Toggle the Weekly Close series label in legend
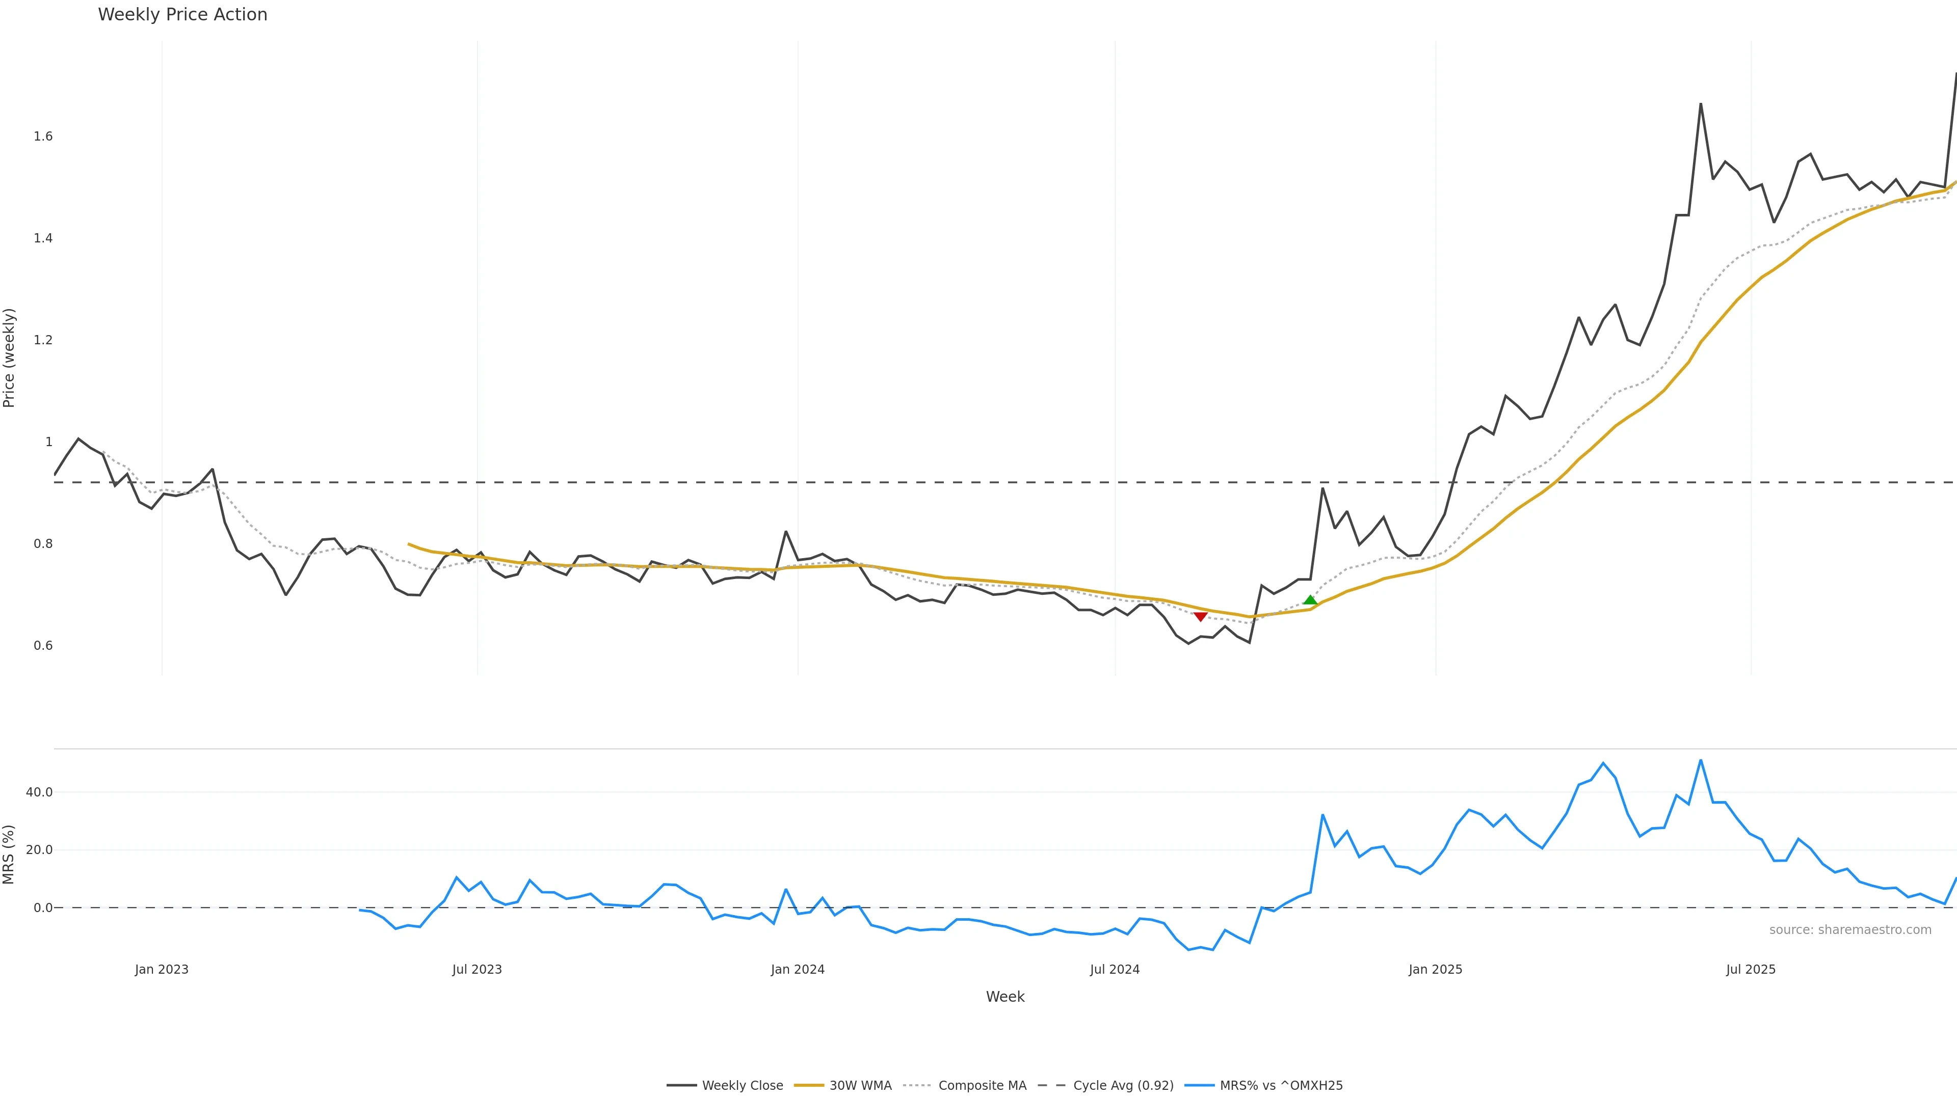The height and width of the screenshot is (1100, 1957). click(x=742, y=1086)
